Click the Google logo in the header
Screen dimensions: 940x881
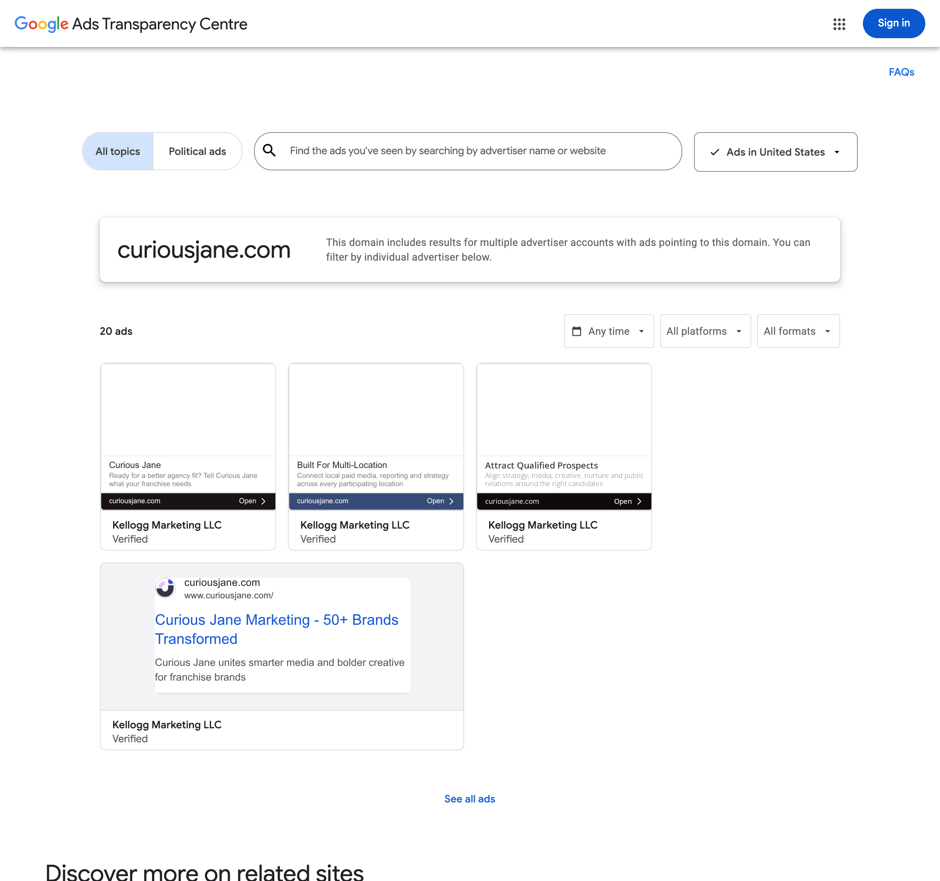41,23
